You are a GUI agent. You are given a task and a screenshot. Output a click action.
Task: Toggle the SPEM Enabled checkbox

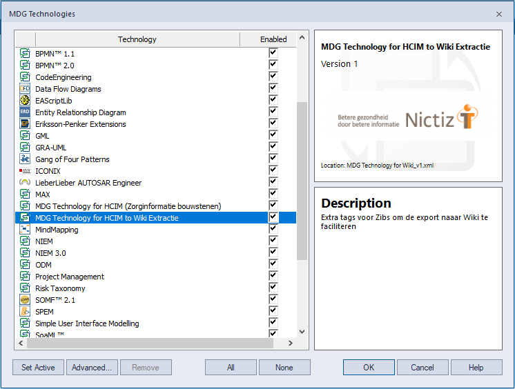(x=273, y=311)
